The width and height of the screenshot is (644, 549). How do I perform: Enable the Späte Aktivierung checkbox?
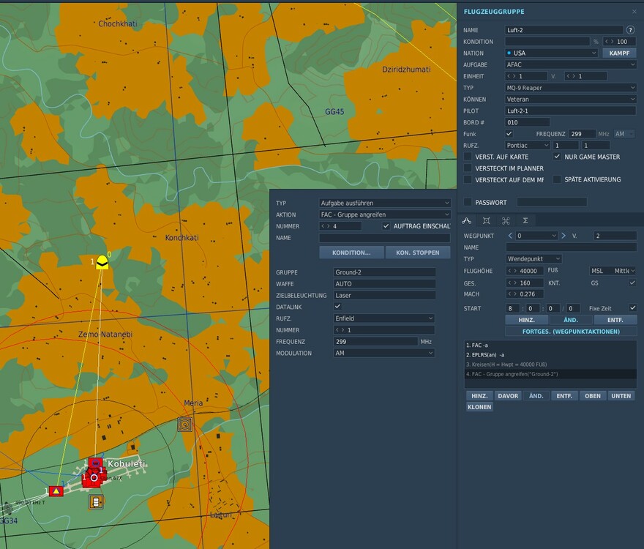(557, 179)
